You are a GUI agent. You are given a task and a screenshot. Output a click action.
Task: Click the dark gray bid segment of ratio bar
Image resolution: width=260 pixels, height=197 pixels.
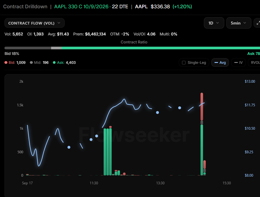pos(28,48)
